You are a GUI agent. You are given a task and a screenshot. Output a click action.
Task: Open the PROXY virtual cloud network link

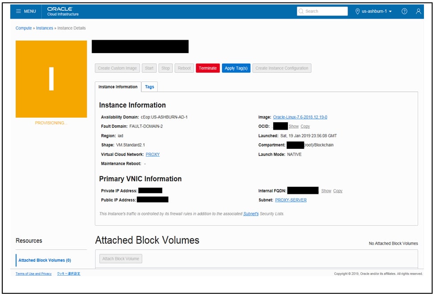152,154
